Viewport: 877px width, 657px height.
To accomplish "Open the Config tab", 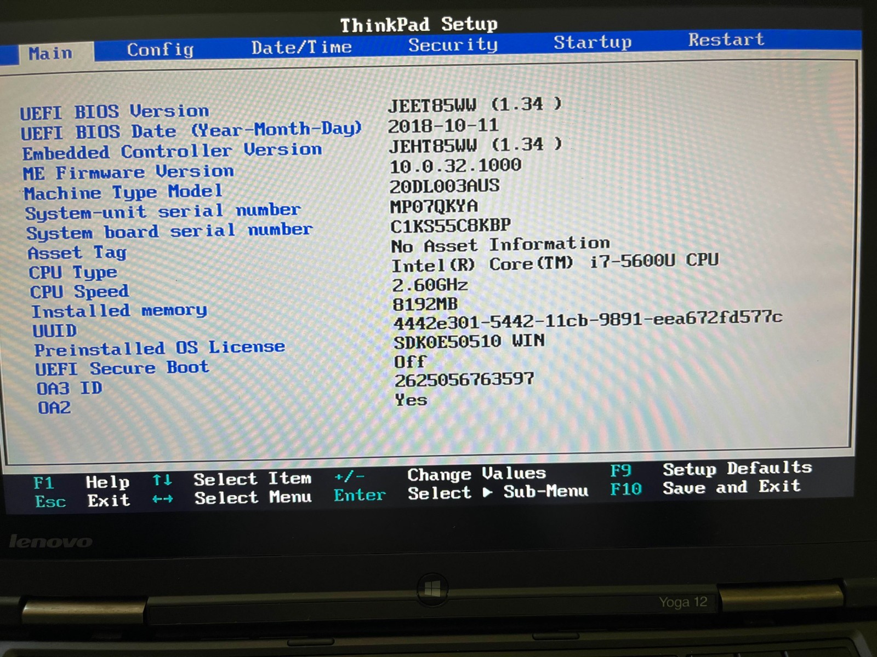I will 160,50.
